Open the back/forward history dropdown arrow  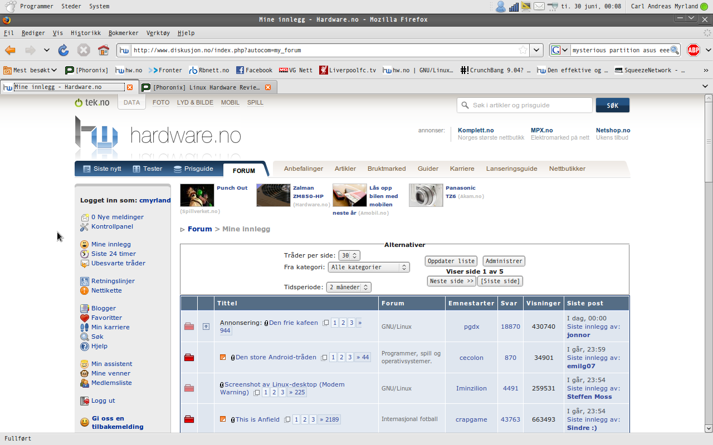coord(47,50)
